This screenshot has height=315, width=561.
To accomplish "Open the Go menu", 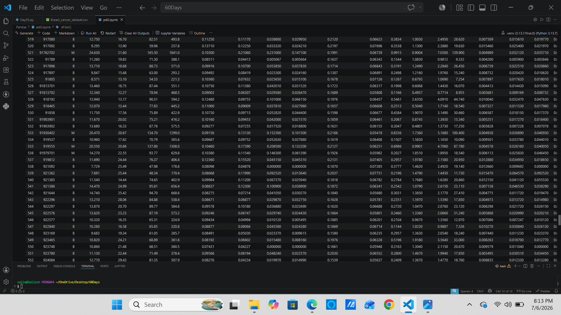I will (x=103, y=7).
